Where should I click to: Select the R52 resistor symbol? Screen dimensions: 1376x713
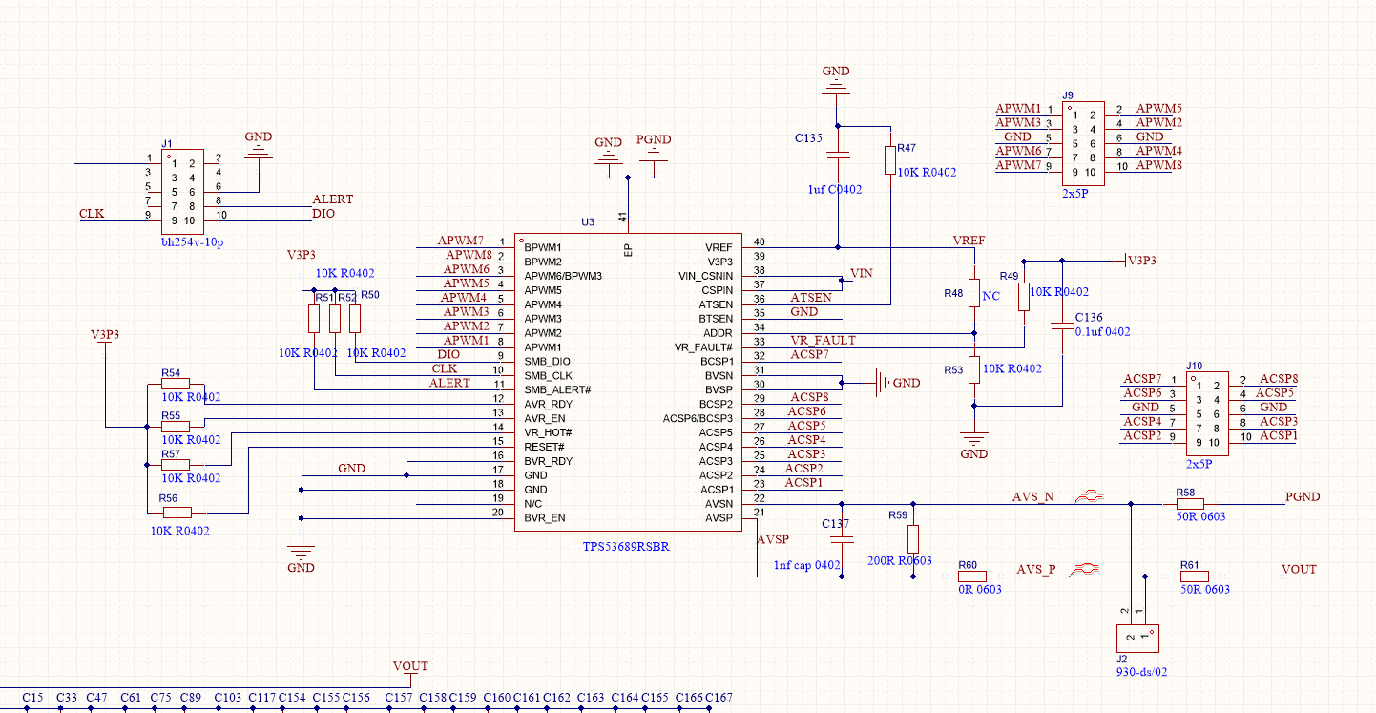coord(335,320)
